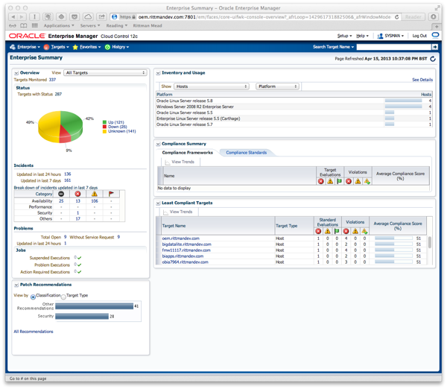Click the Safari share icon
447x389 pixels.
tap(101, 17)
